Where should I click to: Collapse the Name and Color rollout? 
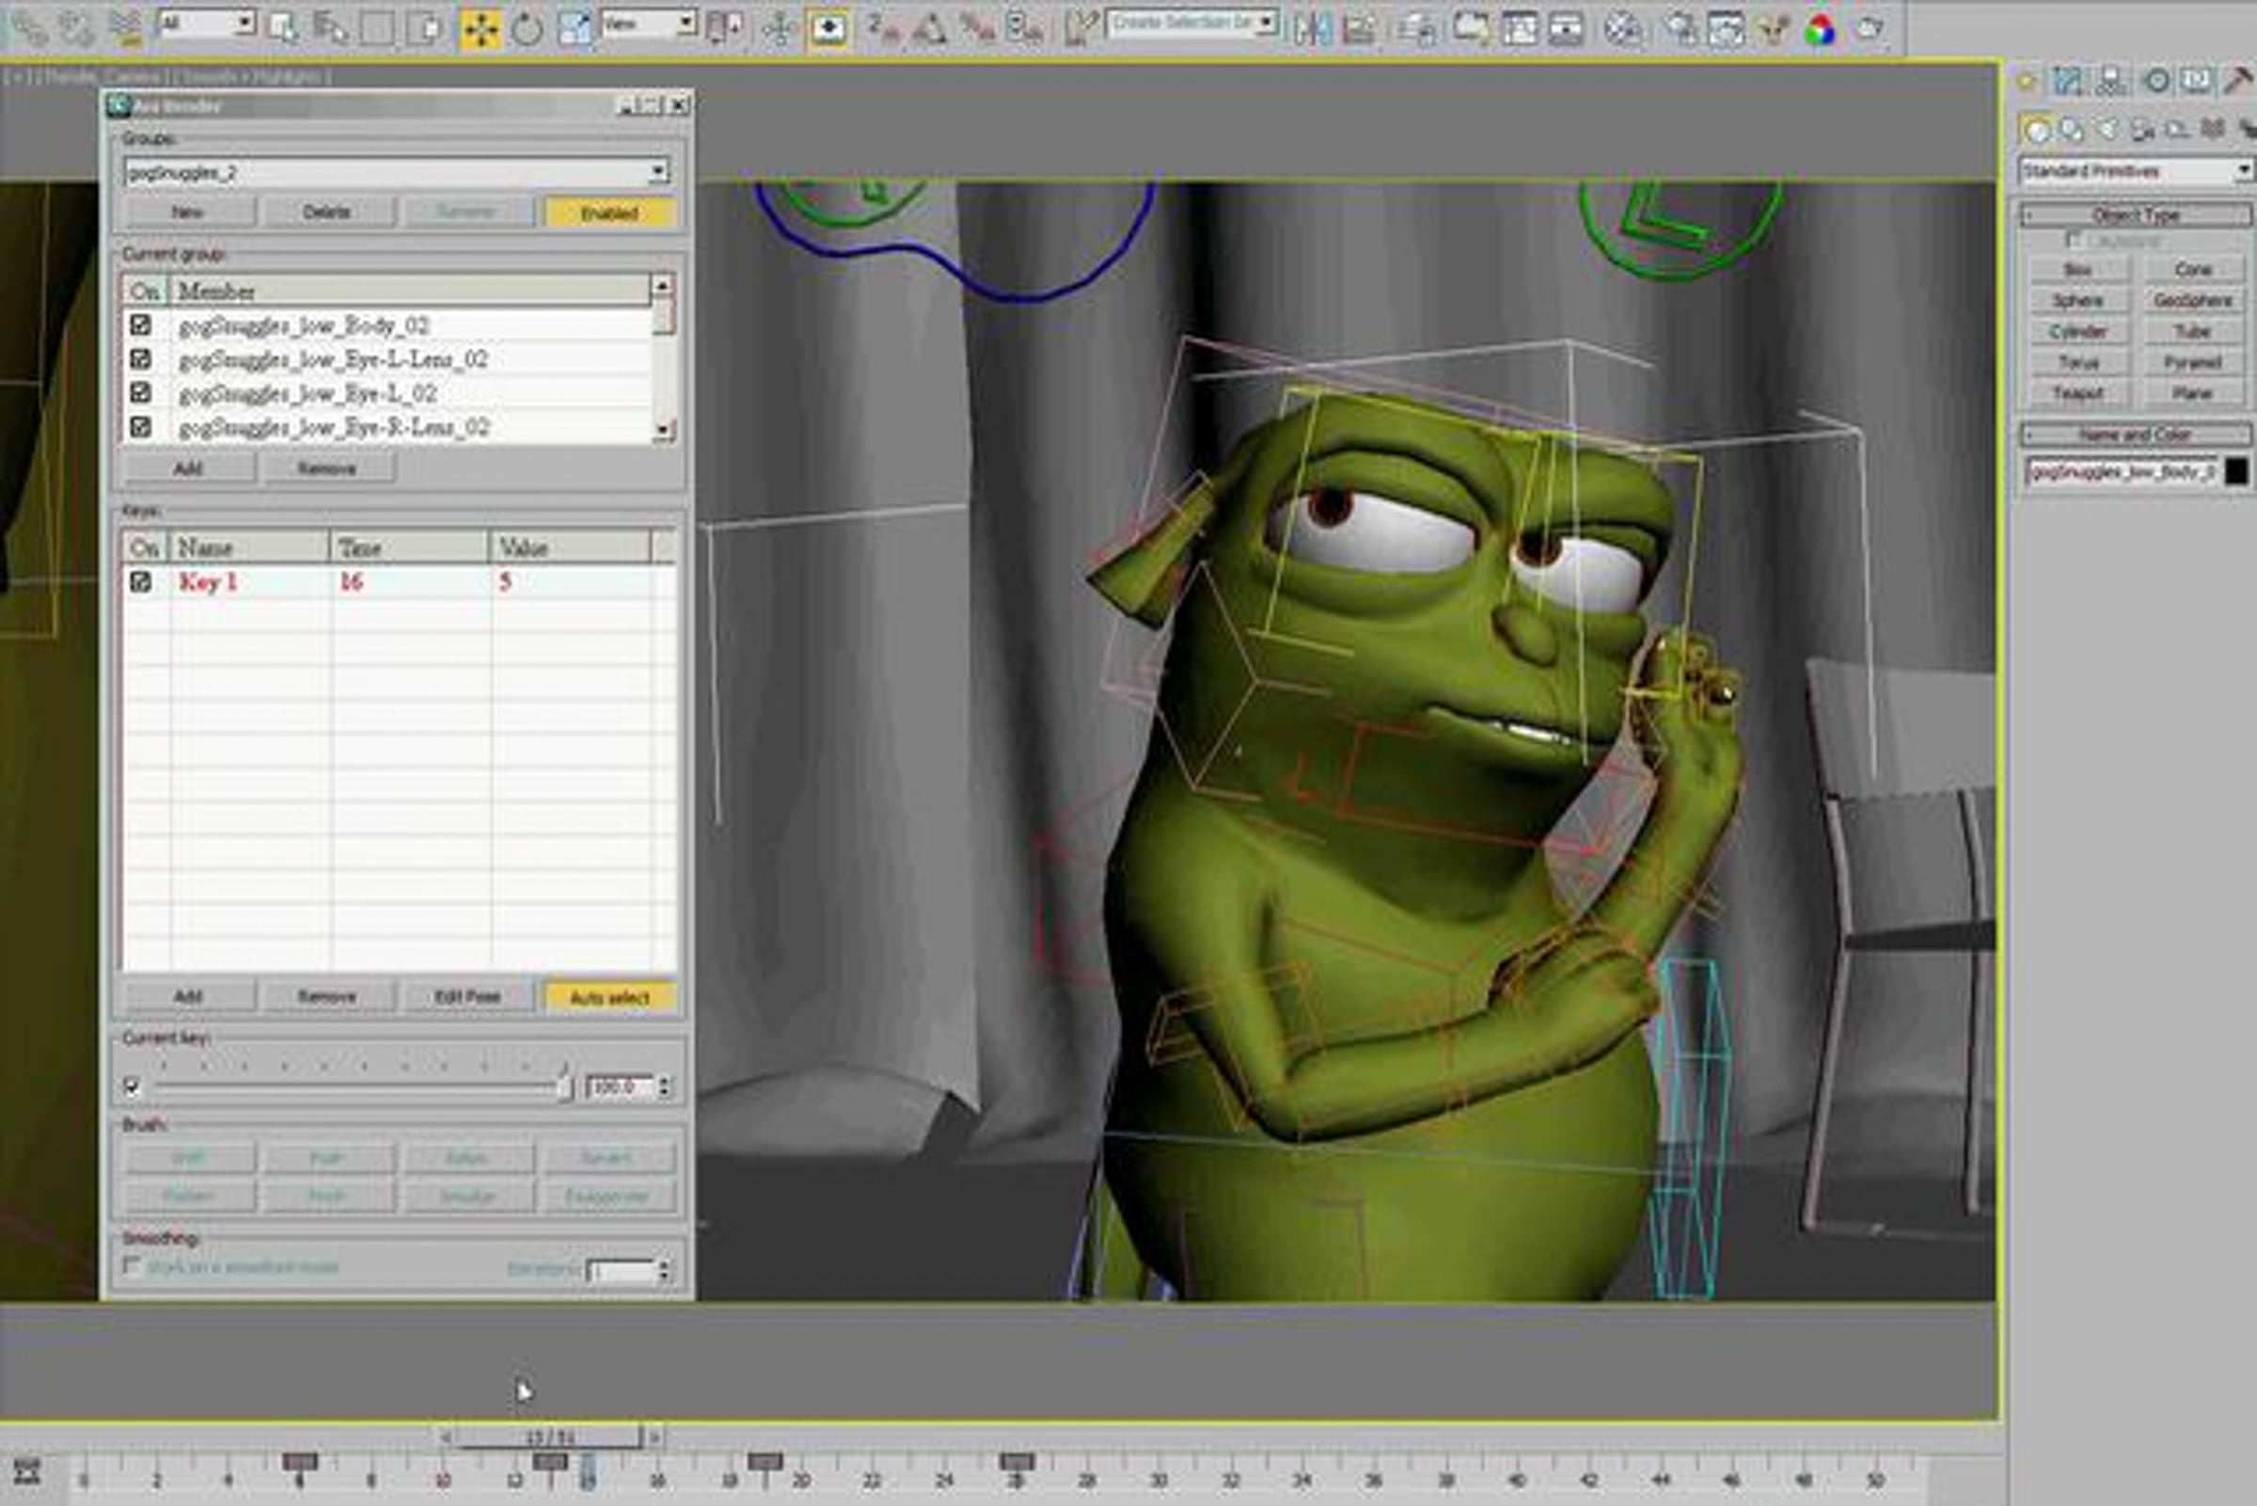click(2136, 435)
